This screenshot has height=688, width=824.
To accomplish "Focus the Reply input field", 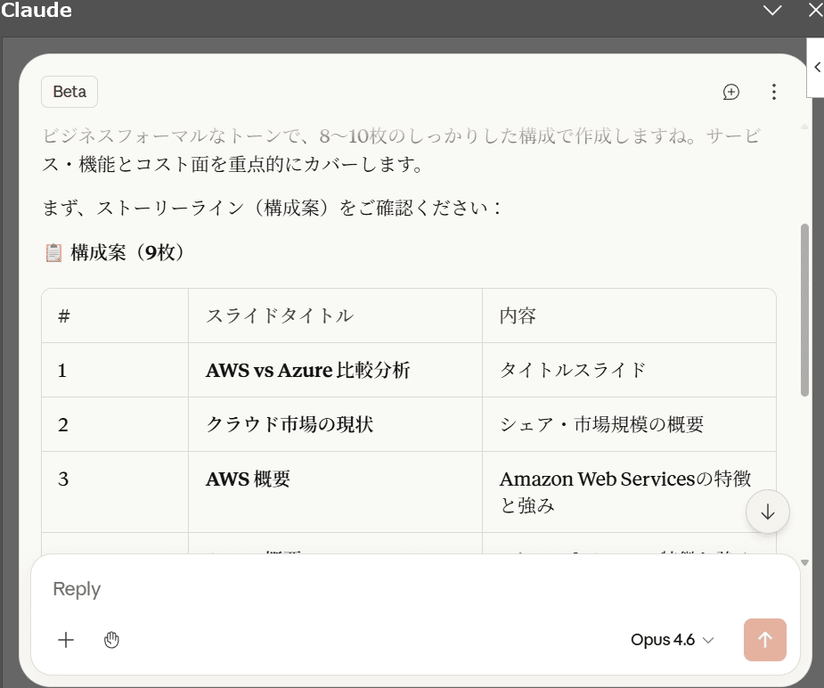I will click(x=415, y=589).
